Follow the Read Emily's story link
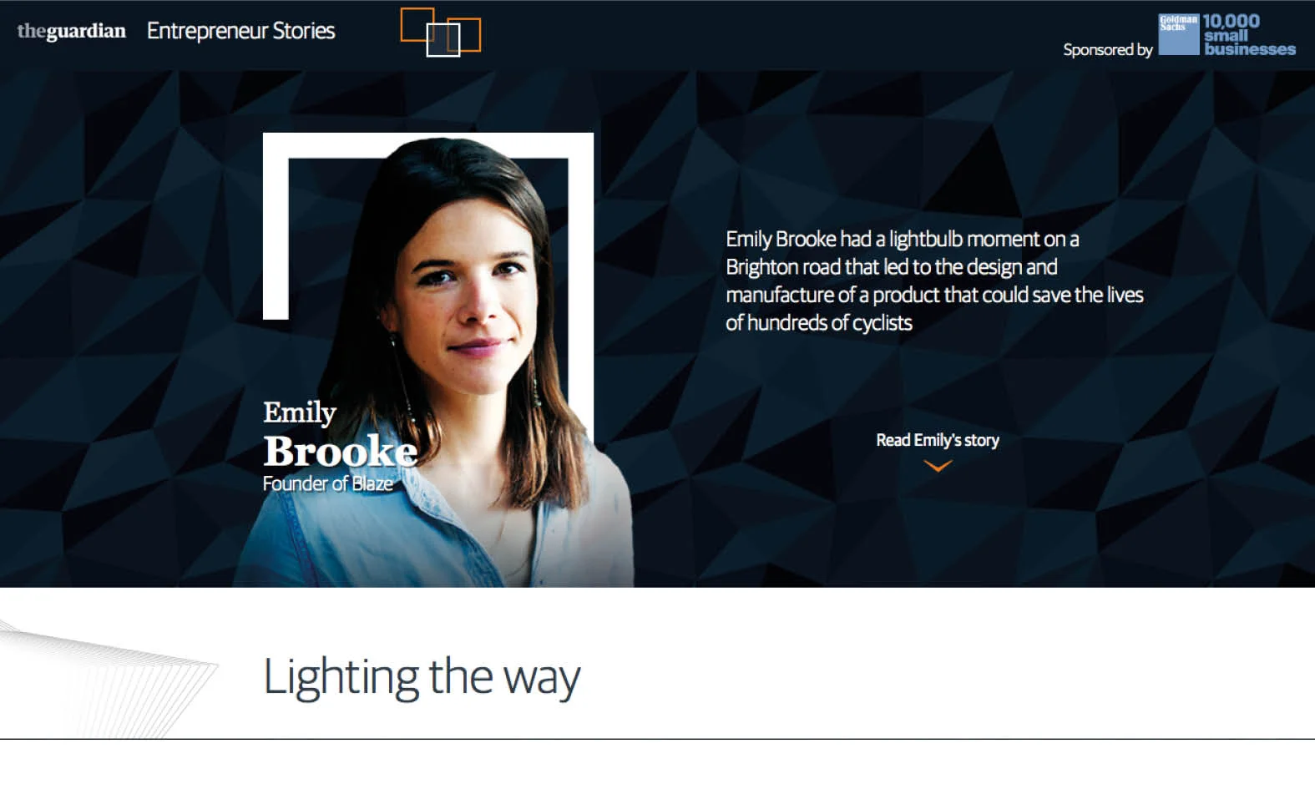The width and height of the screenshot is (1315, 789). click(938, 440)
